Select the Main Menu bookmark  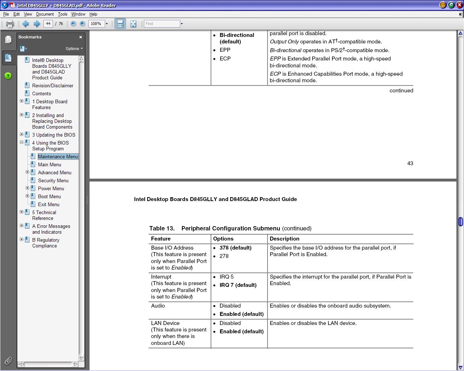coord(50,164)
